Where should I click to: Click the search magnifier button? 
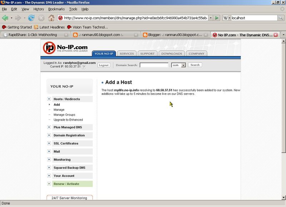pyautogui.click(x=281, y=18)
